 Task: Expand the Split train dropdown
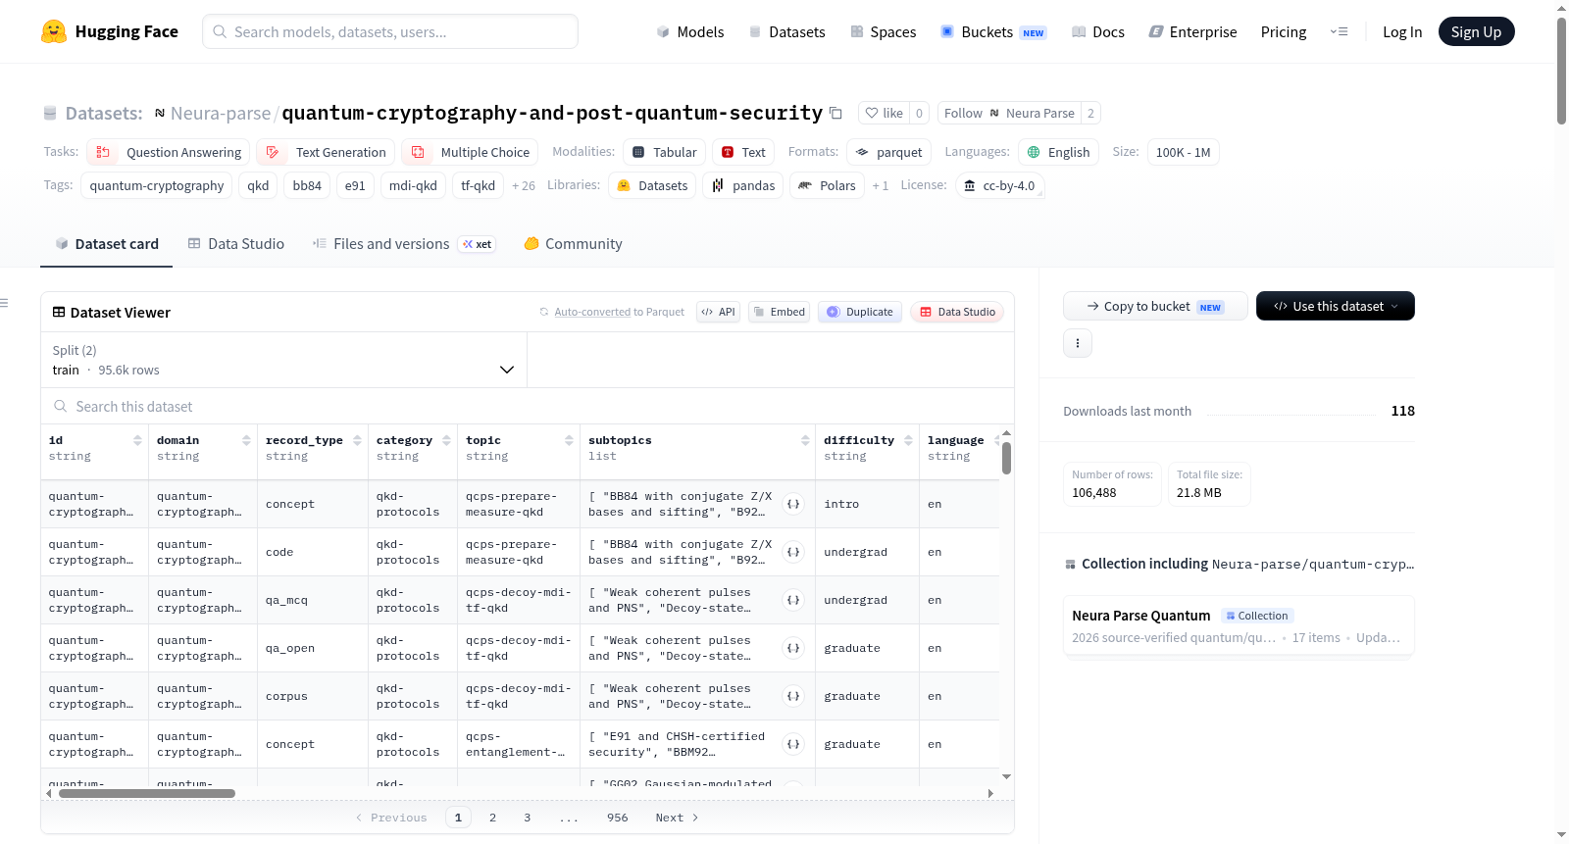point(283,360)
